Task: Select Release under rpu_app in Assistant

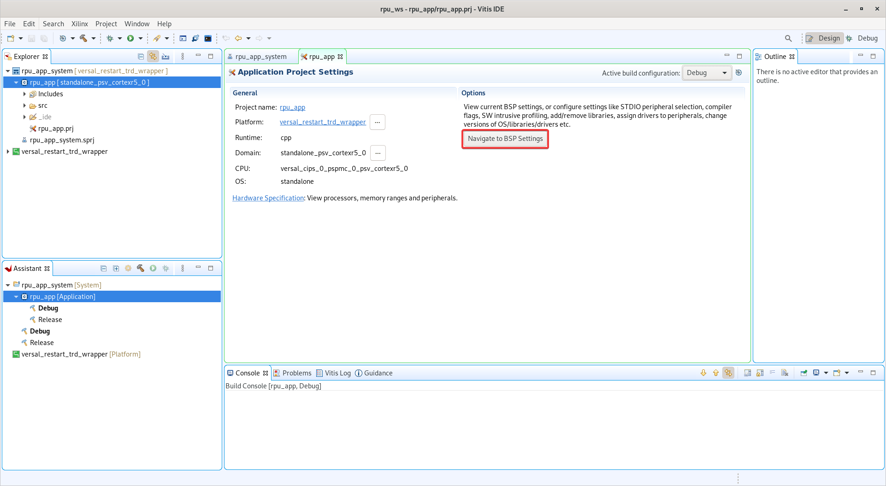Action: pos(50,320)
